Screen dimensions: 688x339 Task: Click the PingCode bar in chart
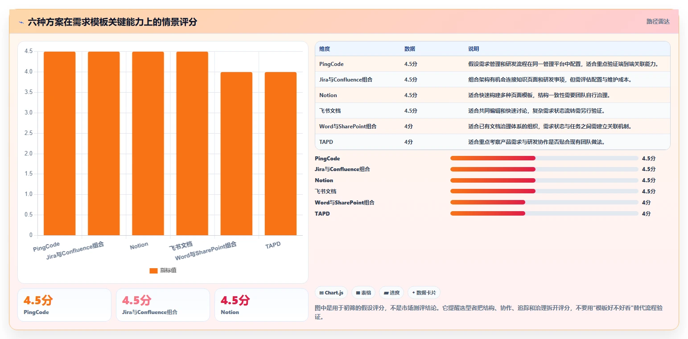click(x=59, y=143)
